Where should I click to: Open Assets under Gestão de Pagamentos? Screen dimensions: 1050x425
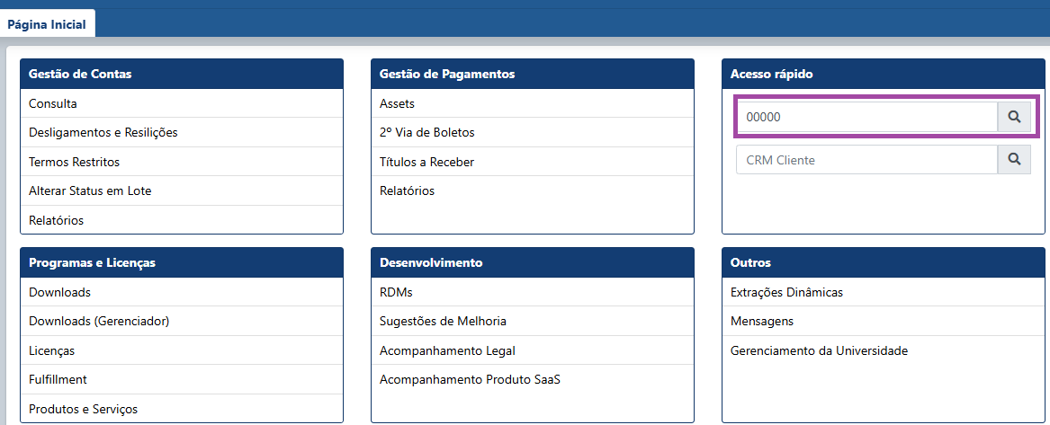[x=397, y=103]
